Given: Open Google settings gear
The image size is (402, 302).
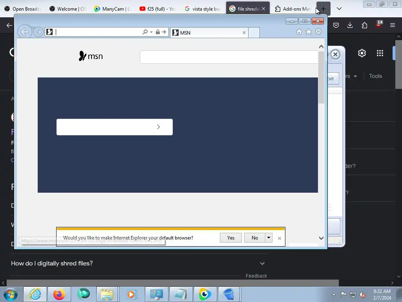Looking at the screenshot, I should click(362, 53).
